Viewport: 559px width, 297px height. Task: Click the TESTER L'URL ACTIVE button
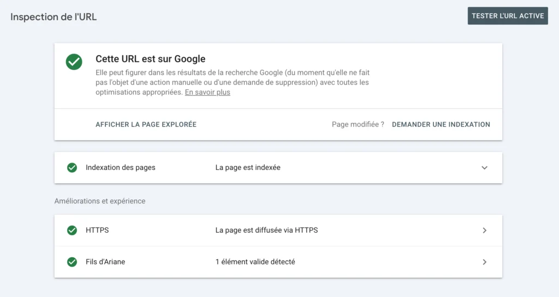[508, 16]
